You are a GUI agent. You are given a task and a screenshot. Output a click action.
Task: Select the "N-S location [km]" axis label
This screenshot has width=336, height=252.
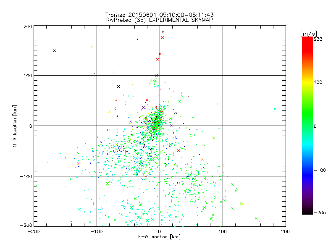pos(15,126)
